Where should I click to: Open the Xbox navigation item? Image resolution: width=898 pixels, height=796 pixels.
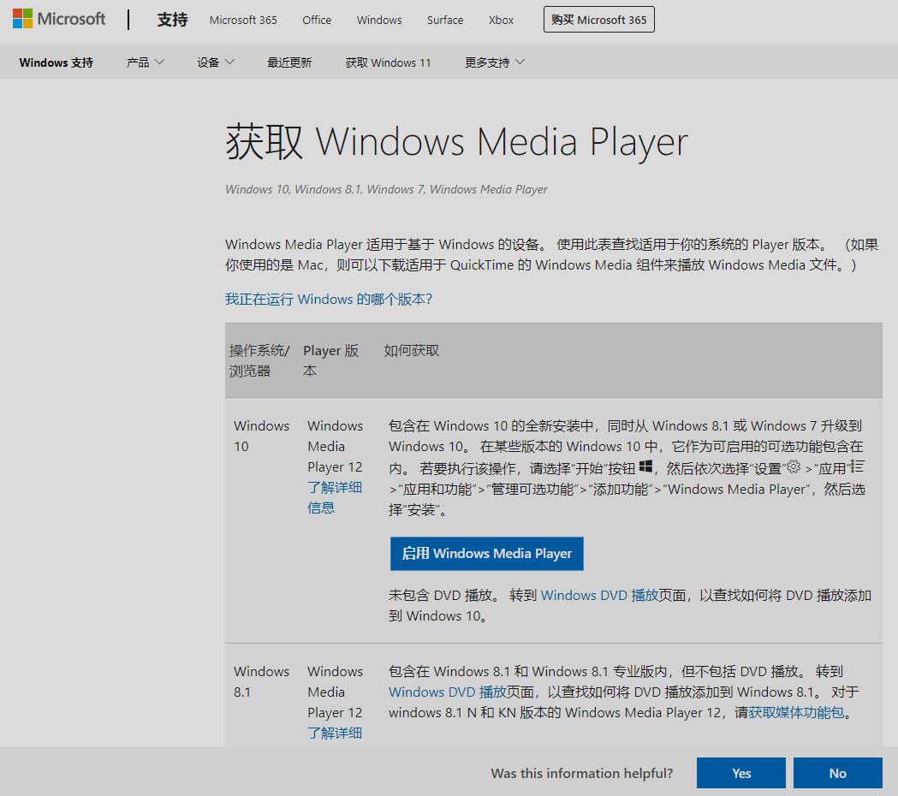click(x=501, y=20)
